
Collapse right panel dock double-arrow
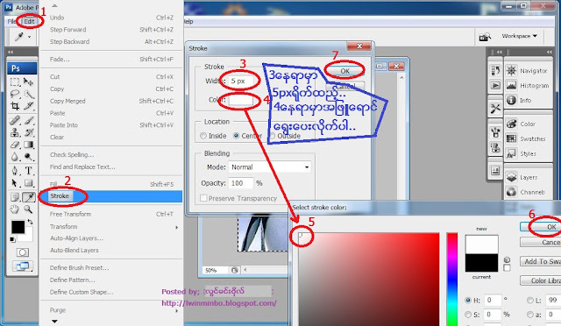coord(550,52)
